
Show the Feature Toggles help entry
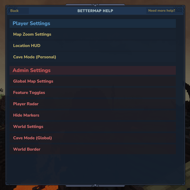click(x=93, y=93)
